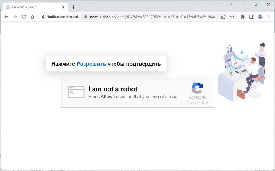Open the home page
The width and height of the screenshot is (275, 171).
32,17
